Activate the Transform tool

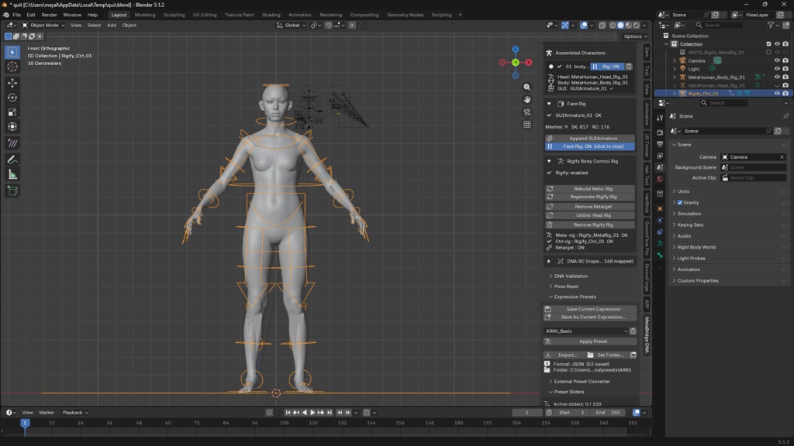12,127
